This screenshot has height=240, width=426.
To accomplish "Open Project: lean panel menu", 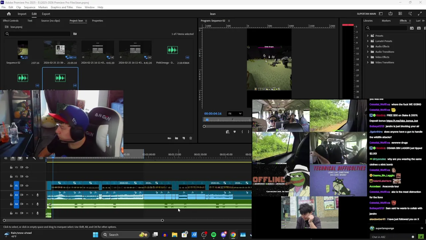I will click(x=86, y=21).
